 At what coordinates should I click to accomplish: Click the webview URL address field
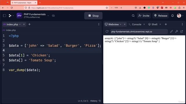[139, 31]
